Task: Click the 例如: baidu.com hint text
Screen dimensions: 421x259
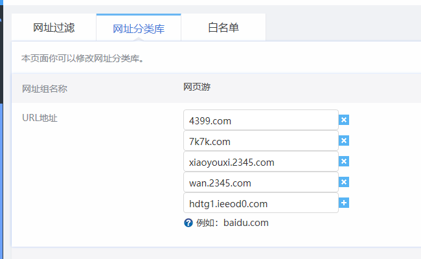Action: [x=233, y=223]
